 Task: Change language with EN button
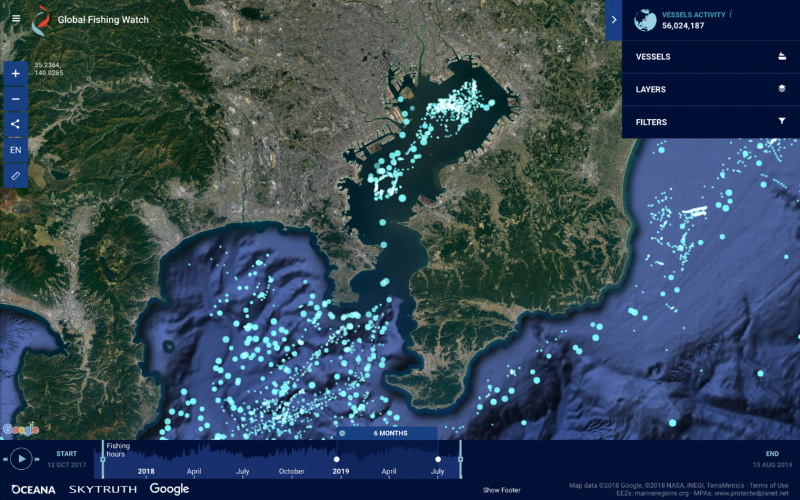[15, 150]
